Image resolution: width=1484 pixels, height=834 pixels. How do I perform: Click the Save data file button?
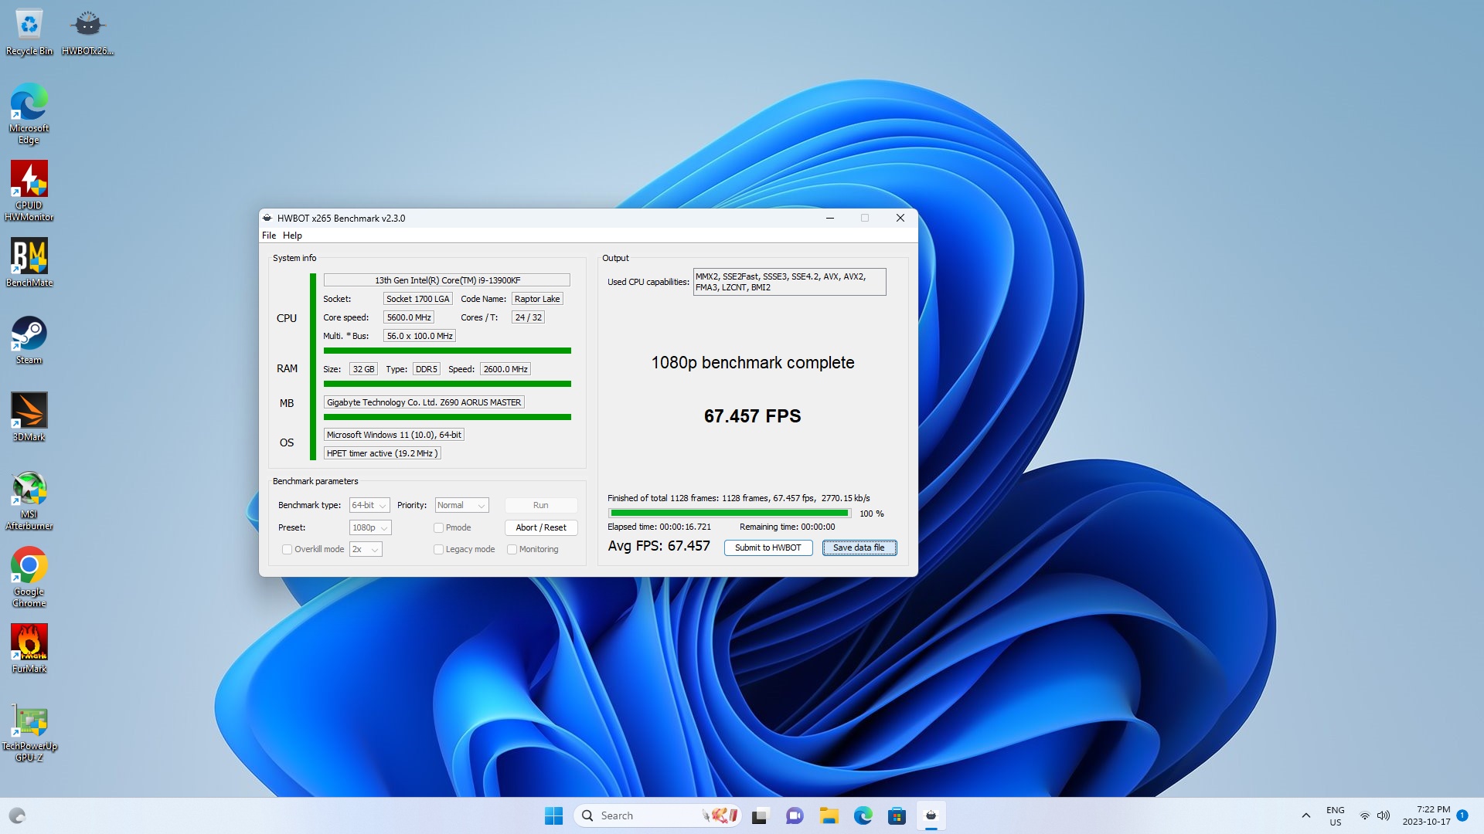(859, 548)
